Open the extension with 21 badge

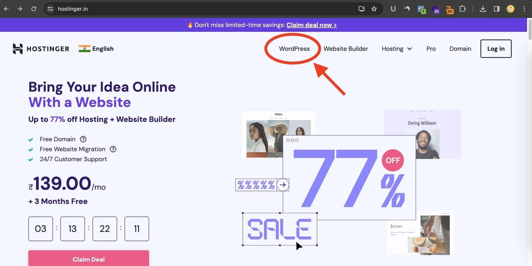[436, 9]
